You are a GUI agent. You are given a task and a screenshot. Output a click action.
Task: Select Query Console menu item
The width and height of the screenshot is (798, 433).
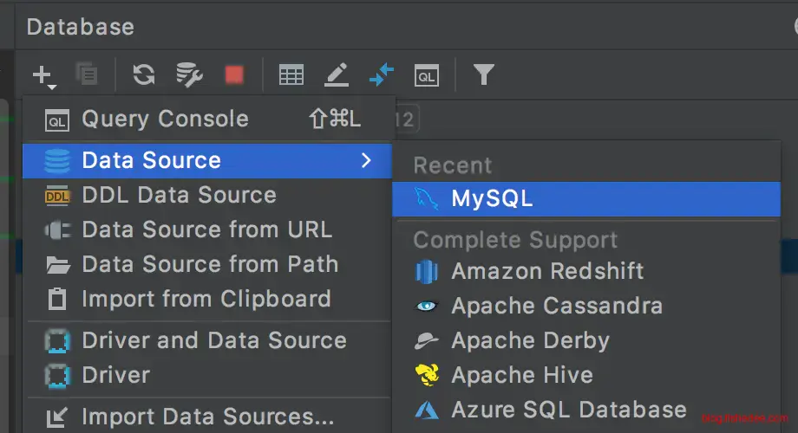(165, 120)
